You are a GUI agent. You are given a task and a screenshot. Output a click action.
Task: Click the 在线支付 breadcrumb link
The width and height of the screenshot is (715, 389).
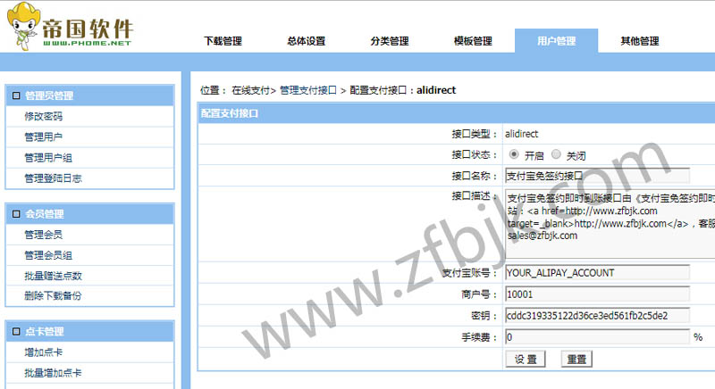coord(251,90)
